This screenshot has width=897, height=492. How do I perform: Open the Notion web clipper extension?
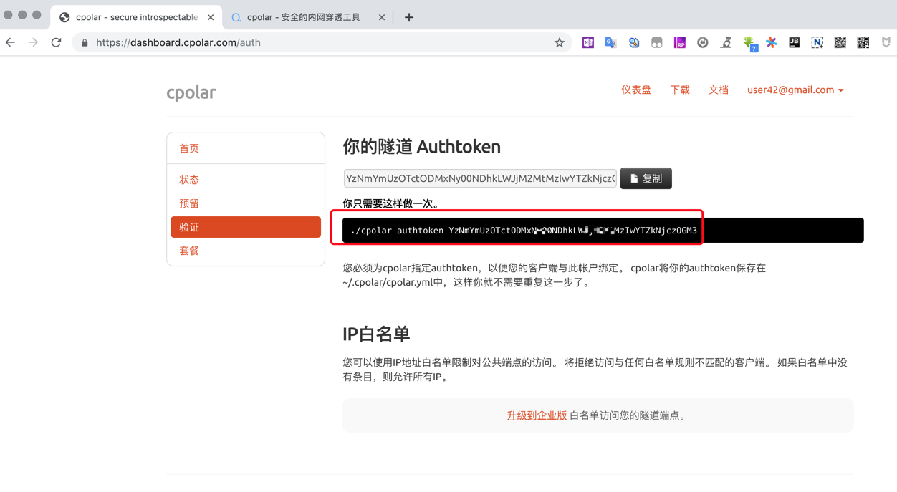point(817,43)
